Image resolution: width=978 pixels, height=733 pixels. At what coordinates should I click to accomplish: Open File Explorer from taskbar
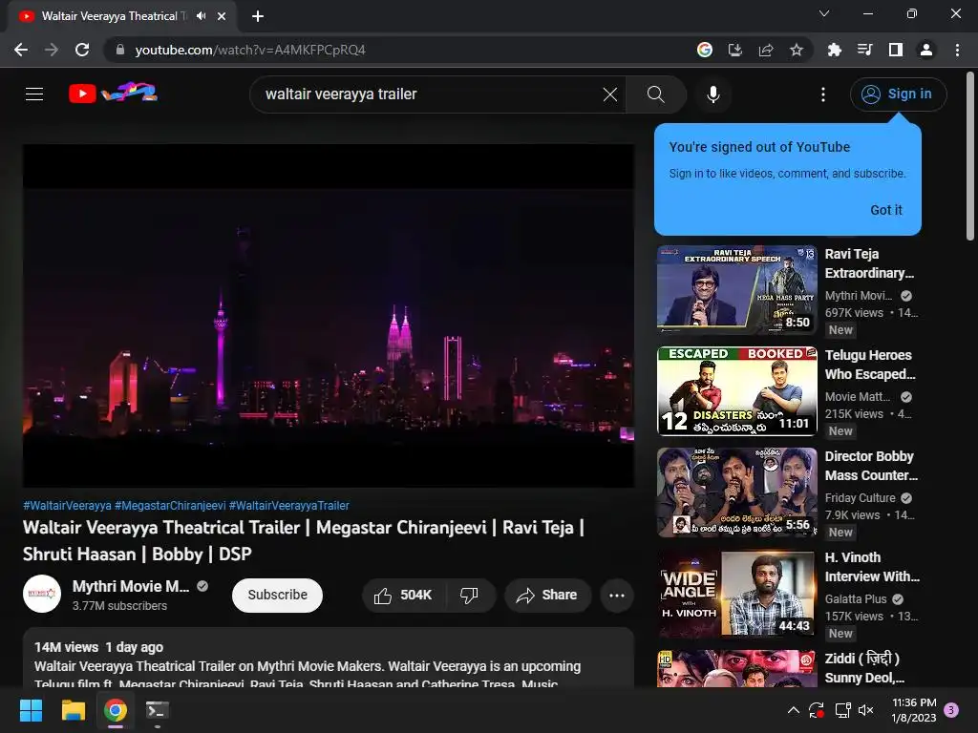73,710
